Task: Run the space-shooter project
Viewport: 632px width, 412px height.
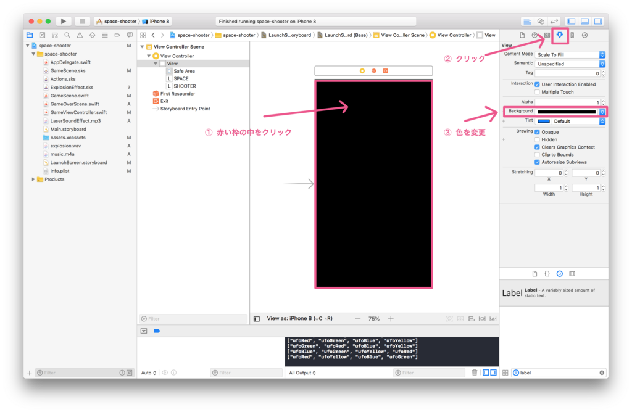Action: [x=63, y=20]
